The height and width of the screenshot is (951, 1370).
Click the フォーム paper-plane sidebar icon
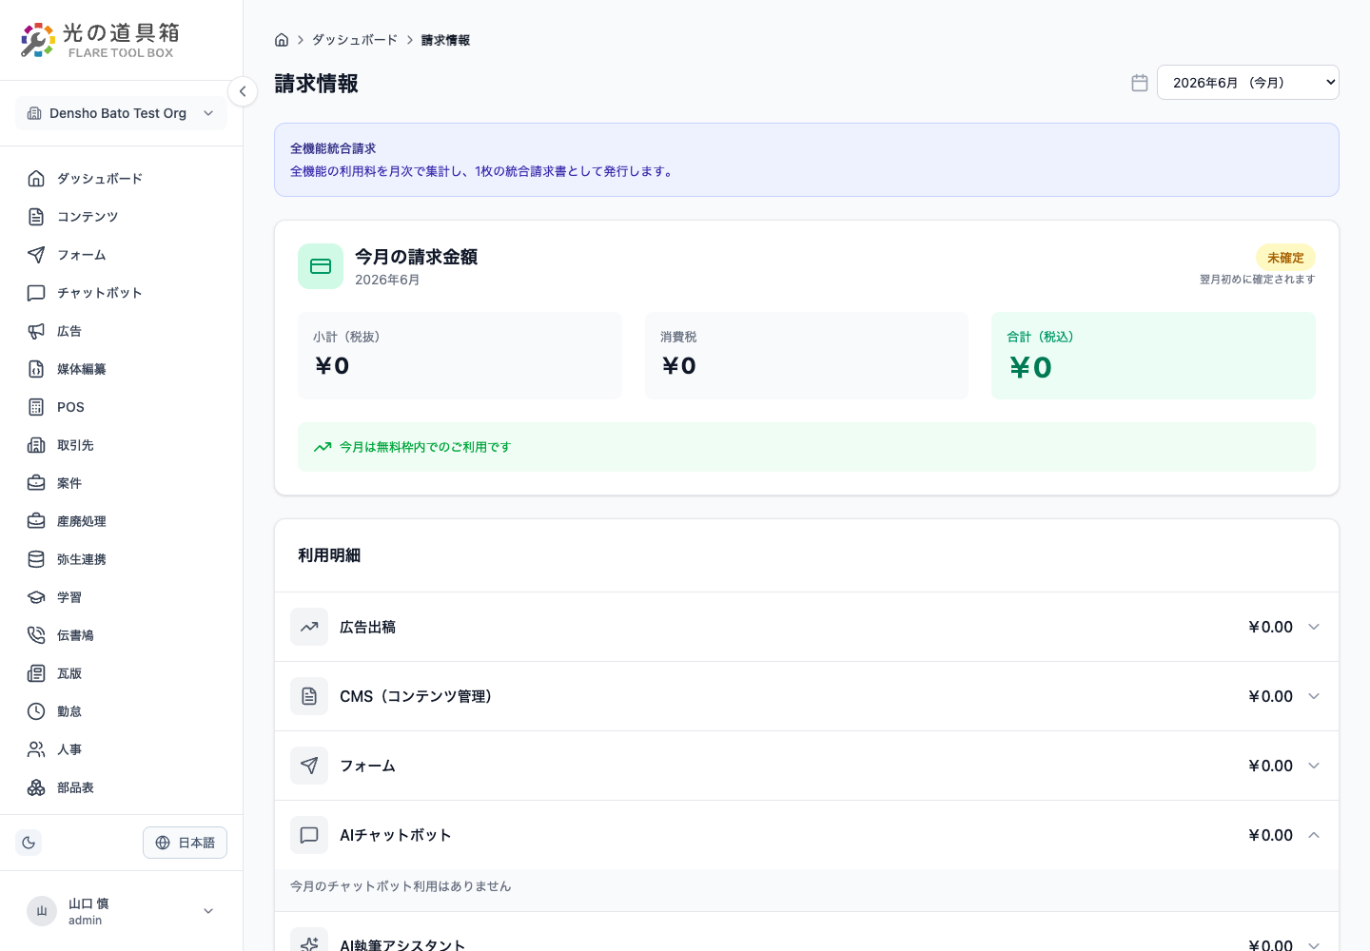click(x=36, y=255)
